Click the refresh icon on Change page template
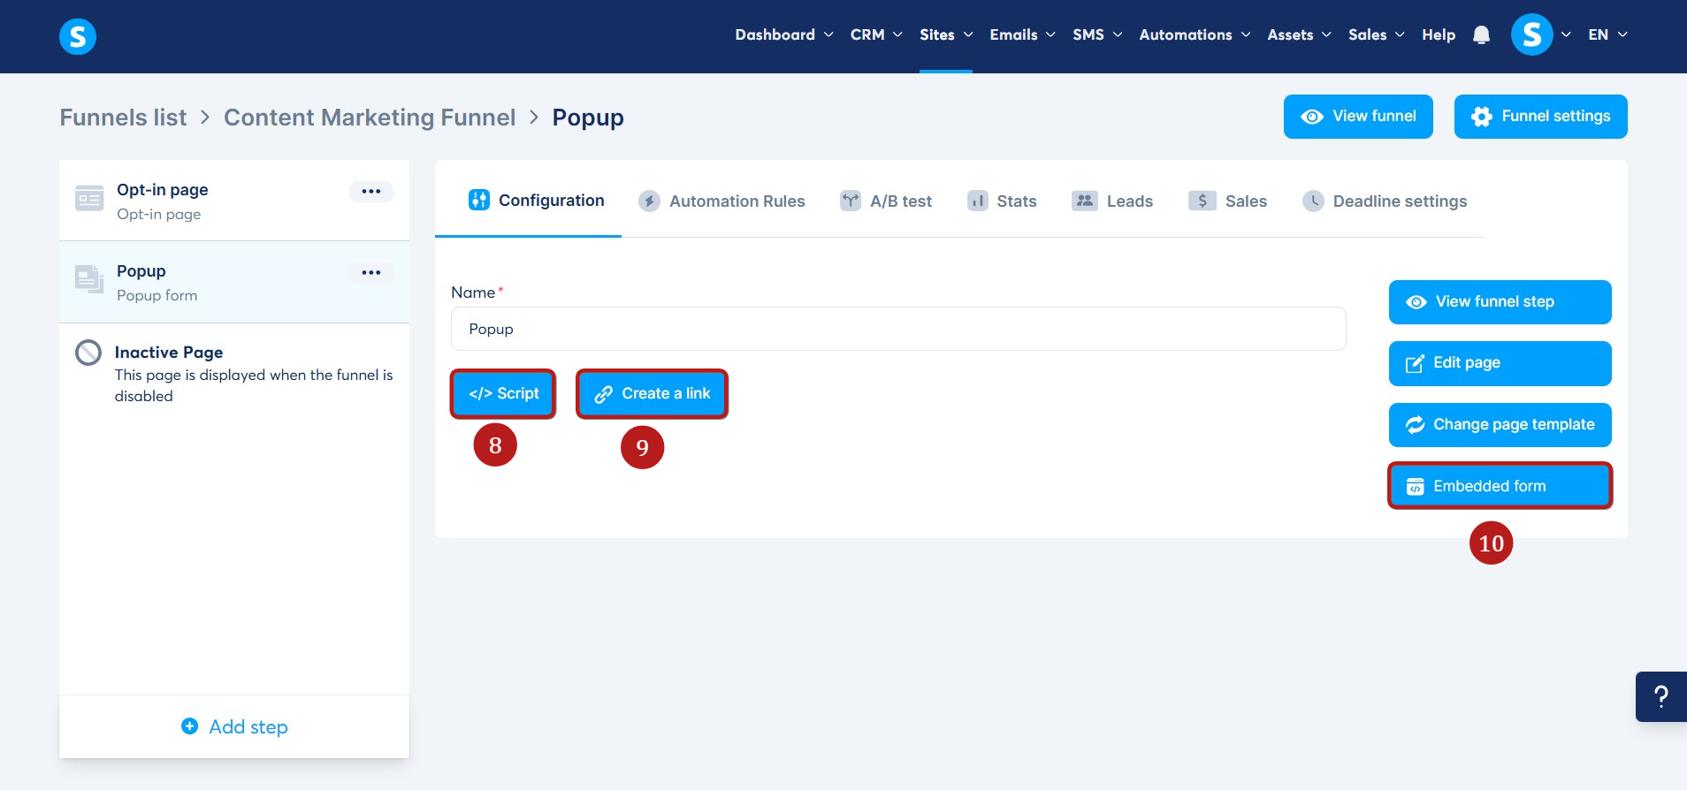Image resolution: width=1687 pixels, height=790 pixels. pos(1416,425)
